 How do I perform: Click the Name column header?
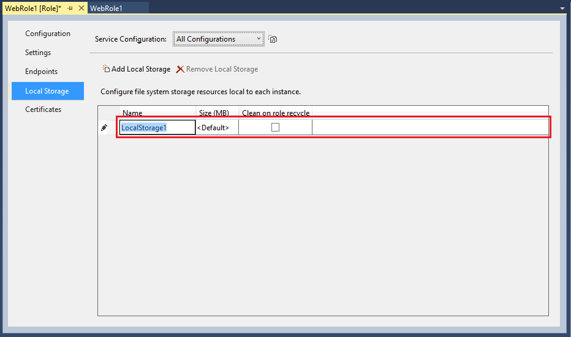click(132, 113)
